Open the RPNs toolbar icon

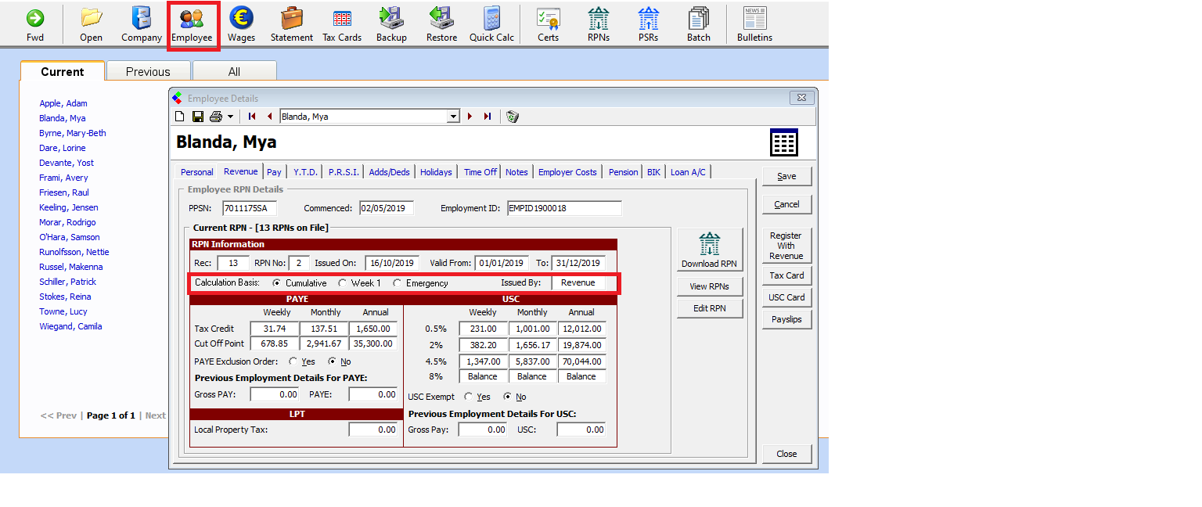coord(598,19)
